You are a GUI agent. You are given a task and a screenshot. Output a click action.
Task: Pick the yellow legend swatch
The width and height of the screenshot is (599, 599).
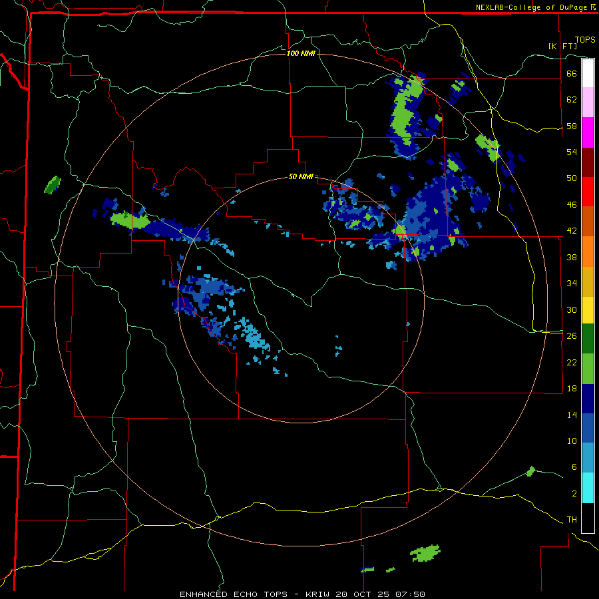[588, 310]
